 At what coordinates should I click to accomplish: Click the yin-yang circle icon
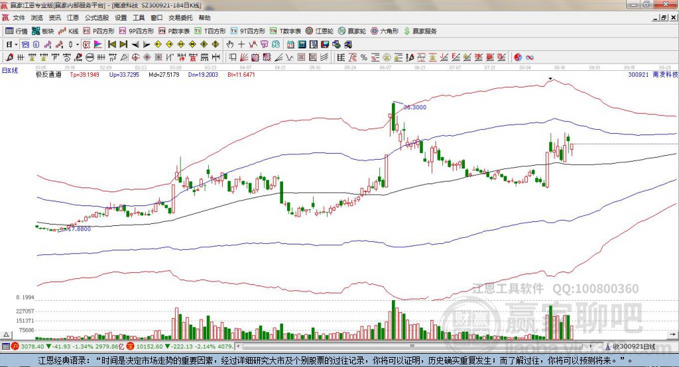point(518,57)
